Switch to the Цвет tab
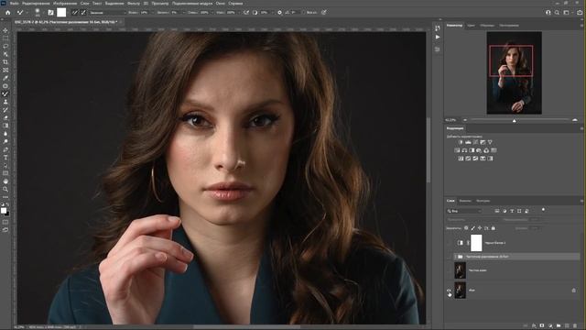 point(472,26)
